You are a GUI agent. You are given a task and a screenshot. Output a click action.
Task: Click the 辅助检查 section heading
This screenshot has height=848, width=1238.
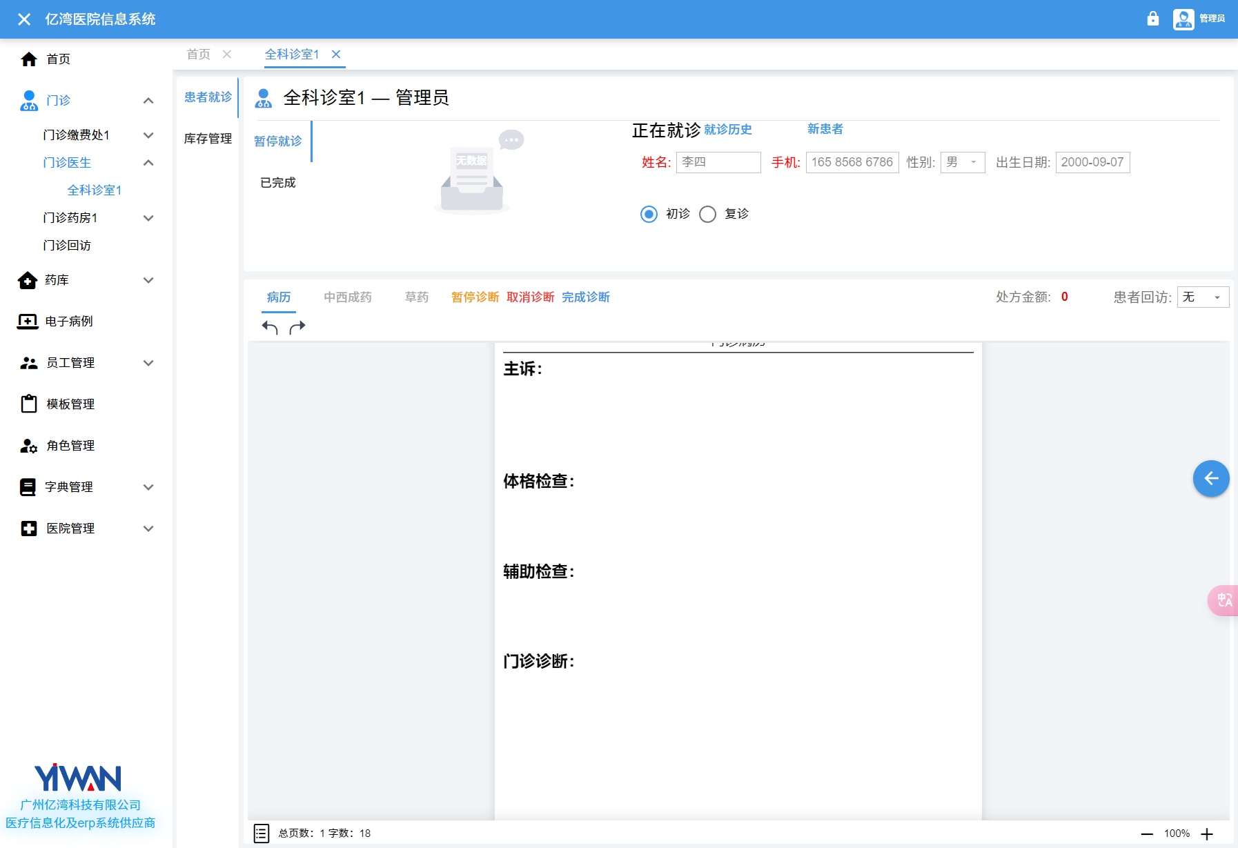tap(539, 571)
